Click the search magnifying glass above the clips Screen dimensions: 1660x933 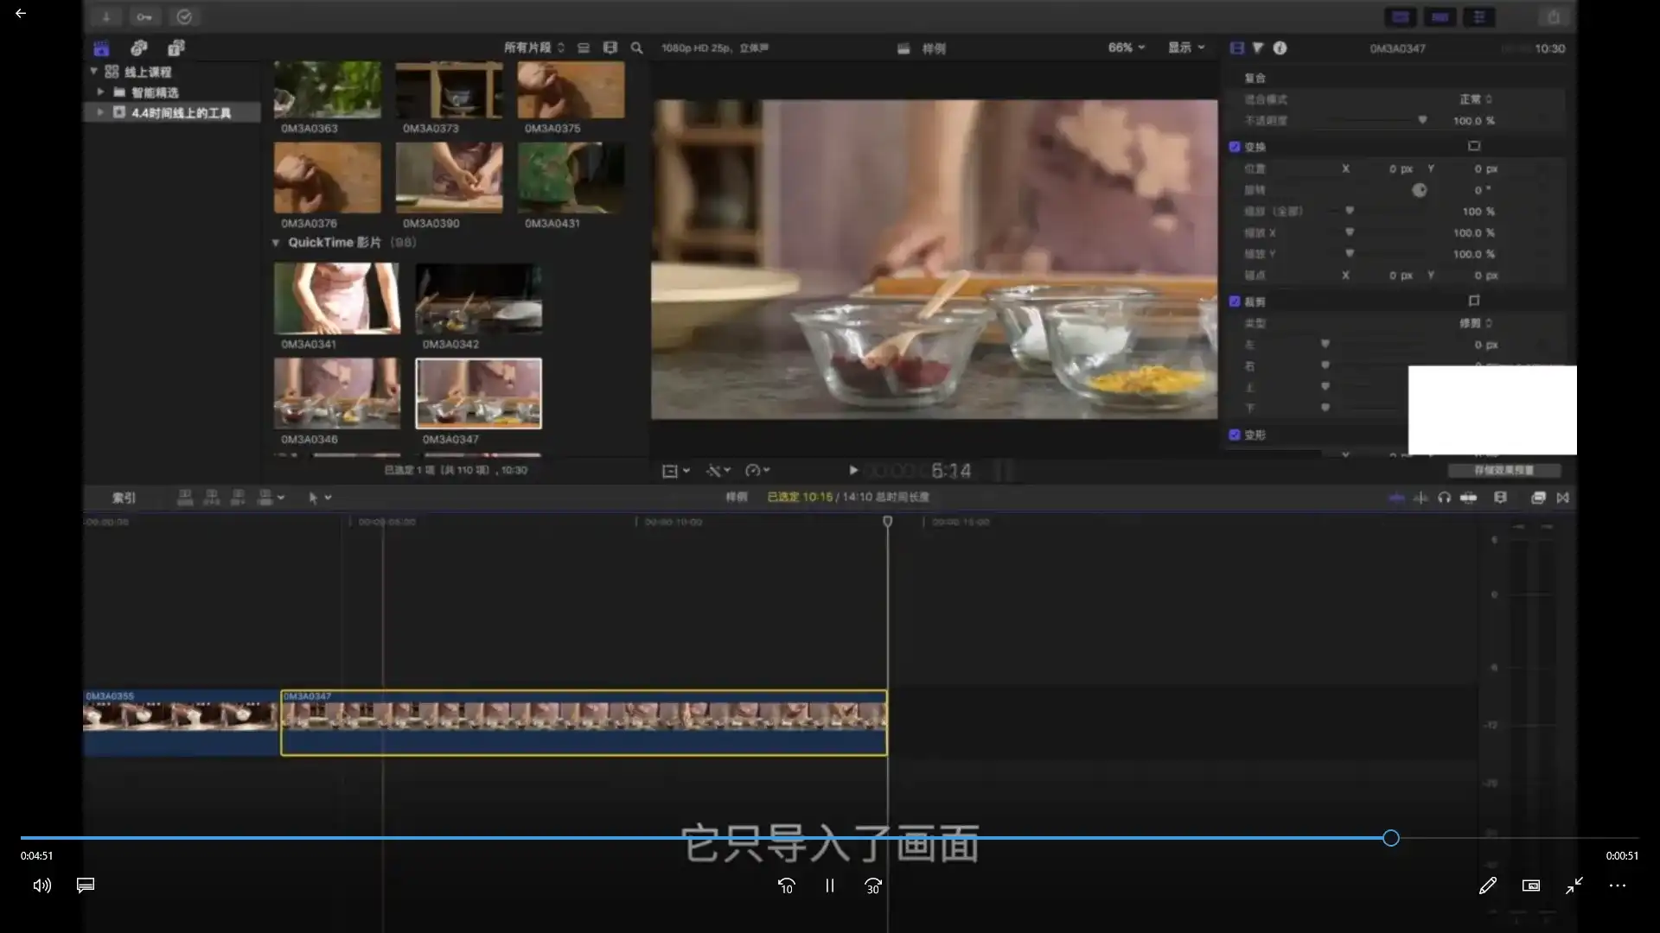point(636,48)
